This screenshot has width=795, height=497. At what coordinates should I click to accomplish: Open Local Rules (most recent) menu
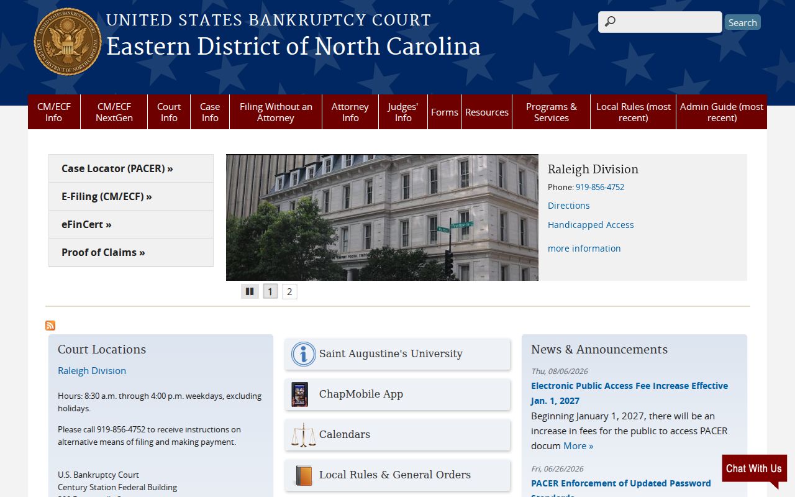(634, 112)
